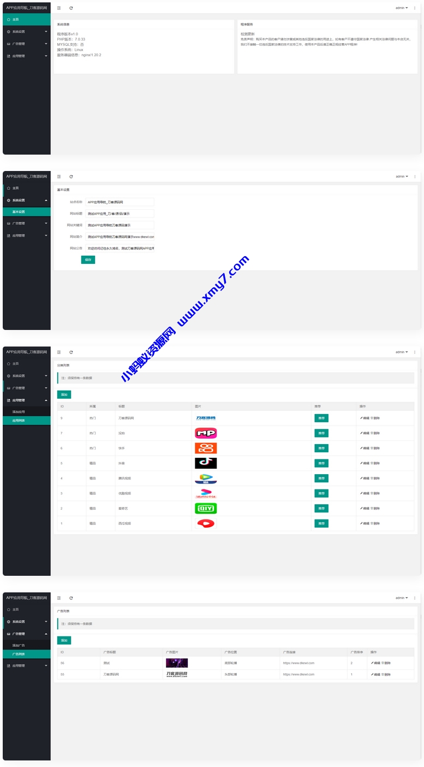Click https://www.dkewl.com in ad ID 55 row
Image resolution: width=424 pixels, height=767 pixels.
pyautogui.click(x=298, y=675)
